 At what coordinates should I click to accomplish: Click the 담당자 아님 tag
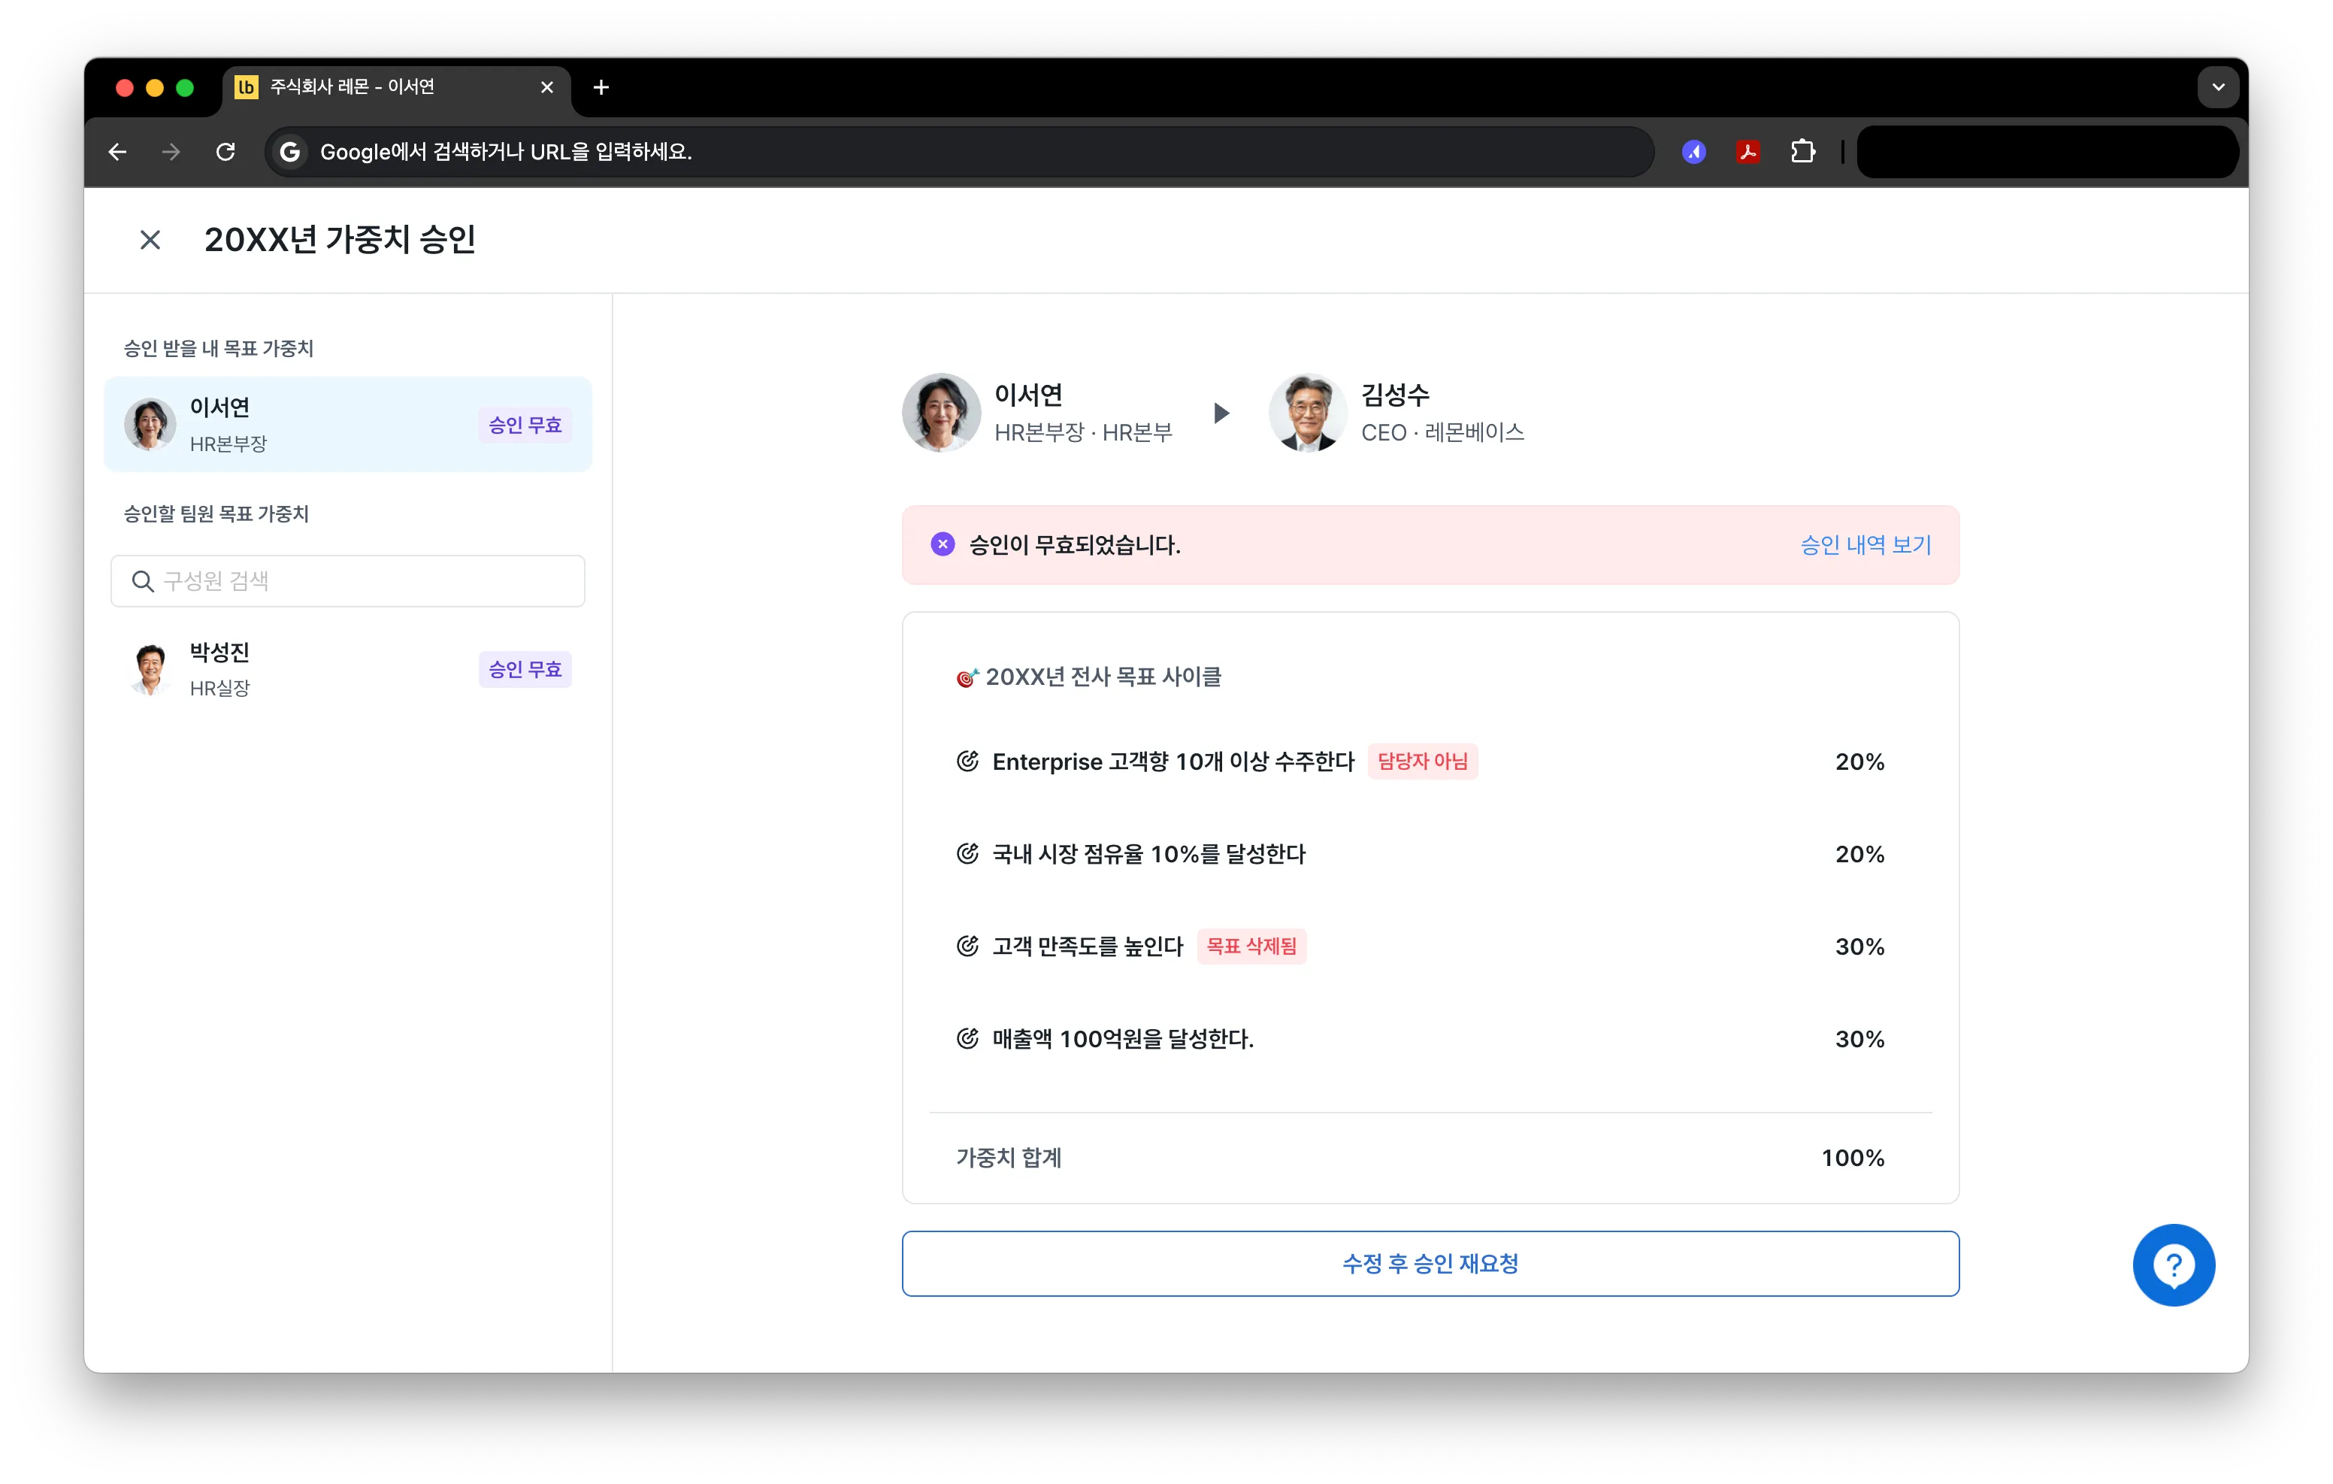[1422, 762]
